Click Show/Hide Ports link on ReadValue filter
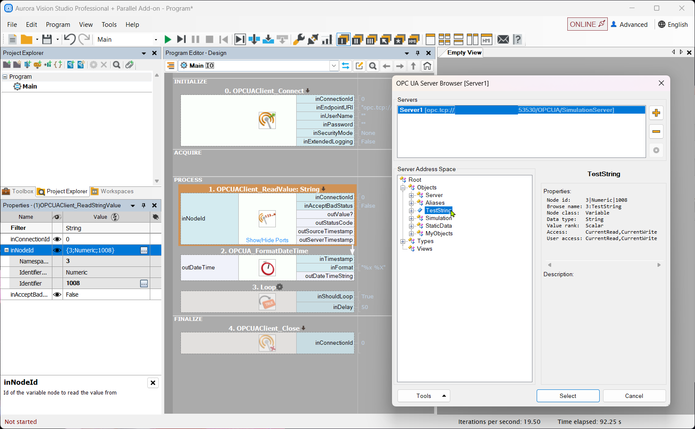The height and width of the screenshot is (429, 695). (267, 240)
